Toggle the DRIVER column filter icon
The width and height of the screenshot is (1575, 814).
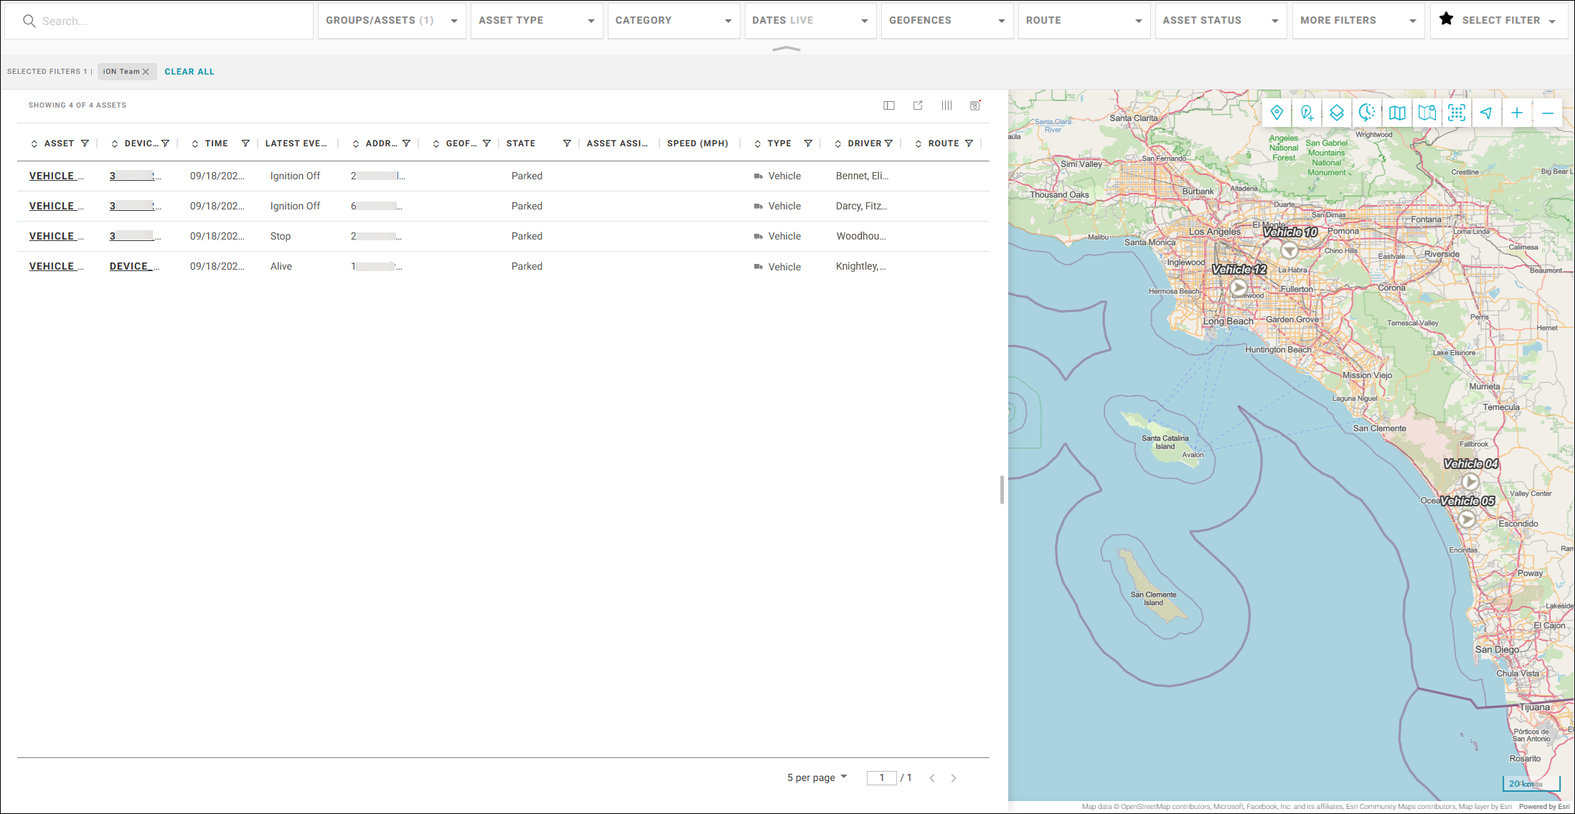888,143
